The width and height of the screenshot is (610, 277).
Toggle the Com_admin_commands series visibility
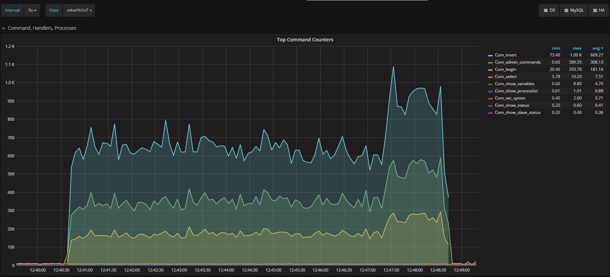coord(518,62)
